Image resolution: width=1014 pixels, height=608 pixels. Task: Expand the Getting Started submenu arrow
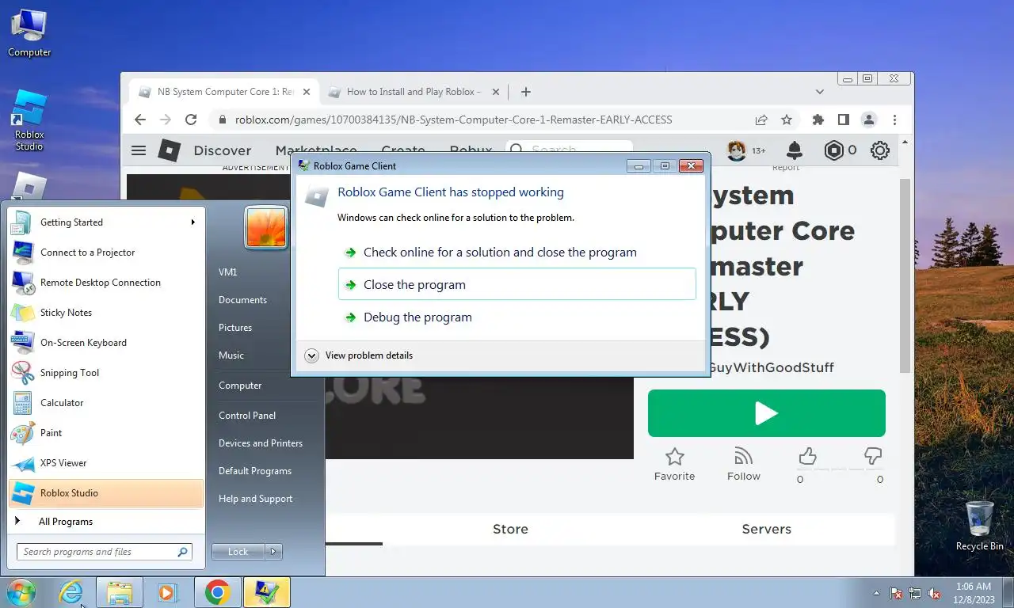click(x=193, y=222)
